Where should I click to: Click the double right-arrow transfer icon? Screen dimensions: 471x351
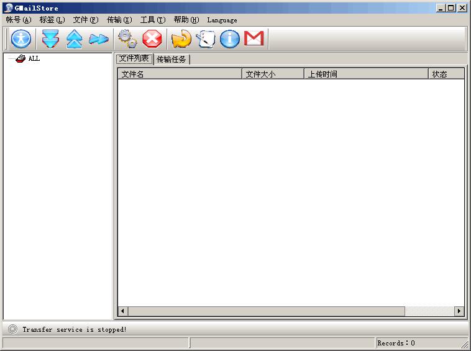tap(98, 39)
